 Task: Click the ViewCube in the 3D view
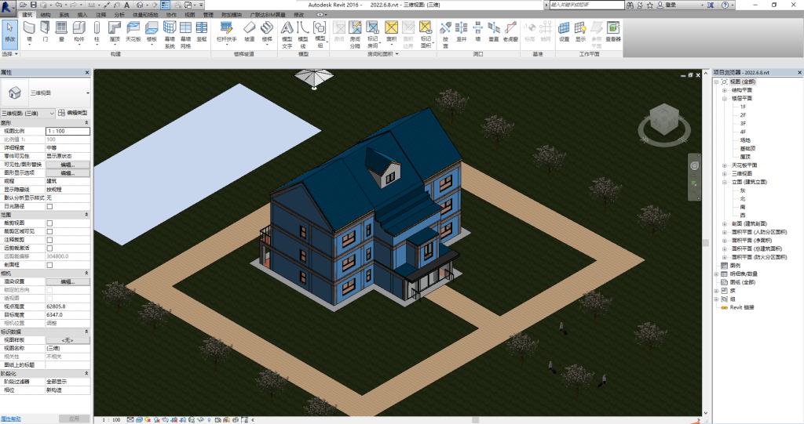point(663,121)
